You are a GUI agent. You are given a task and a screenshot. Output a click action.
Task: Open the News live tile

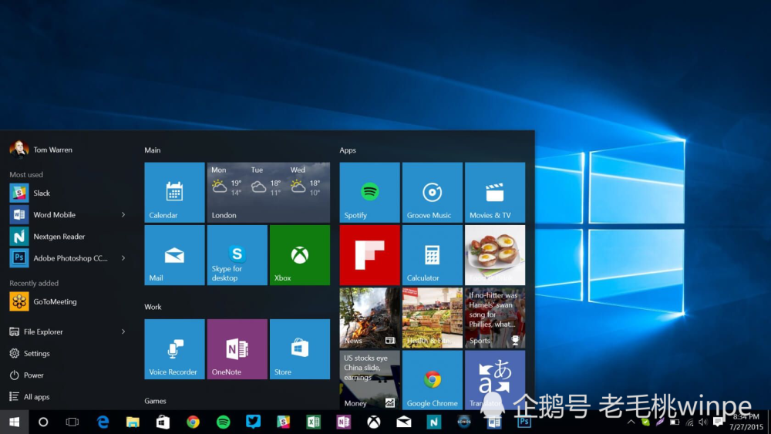370,318
